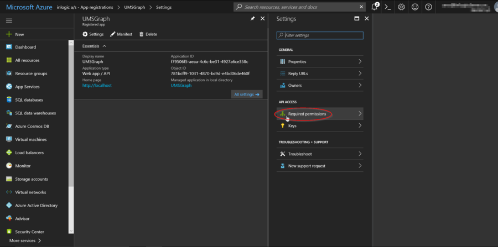The height and width of the screenshot is (247, 498).
Task: Pin the UMSGraph blade
Action: tap(253, 19)
